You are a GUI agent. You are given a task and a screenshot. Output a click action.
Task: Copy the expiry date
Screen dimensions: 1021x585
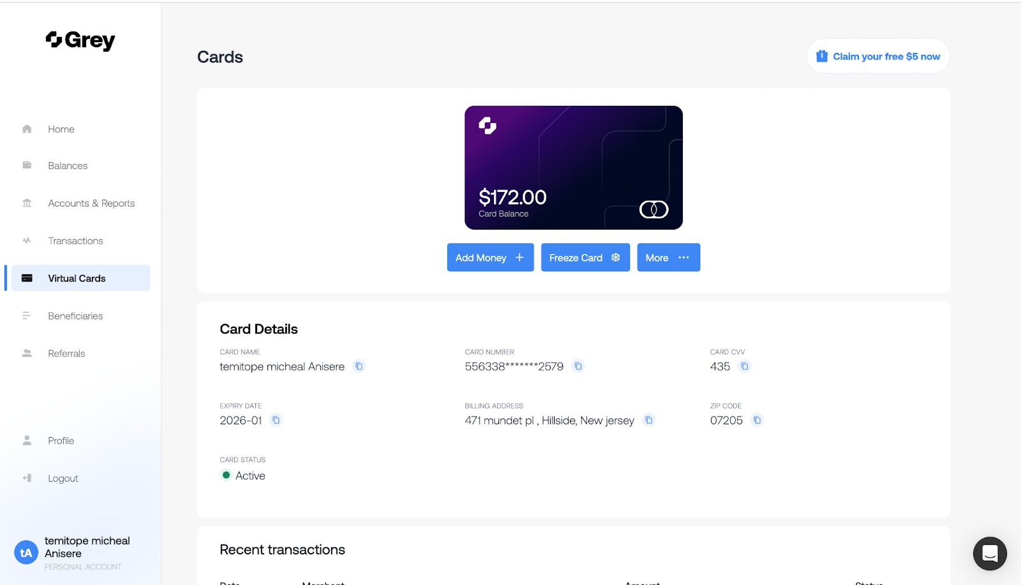(x=276, y=420)
